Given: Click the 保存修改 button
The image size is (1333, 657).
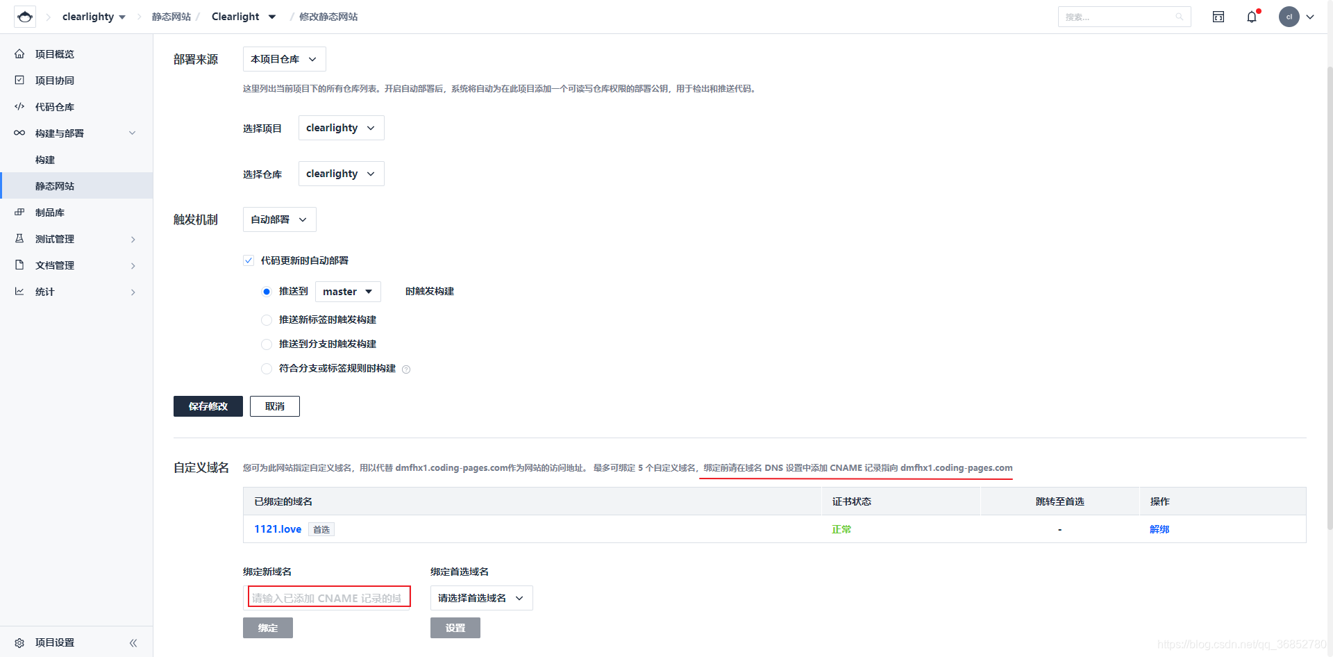Looking at the screenshot, I should pos(208,406).
